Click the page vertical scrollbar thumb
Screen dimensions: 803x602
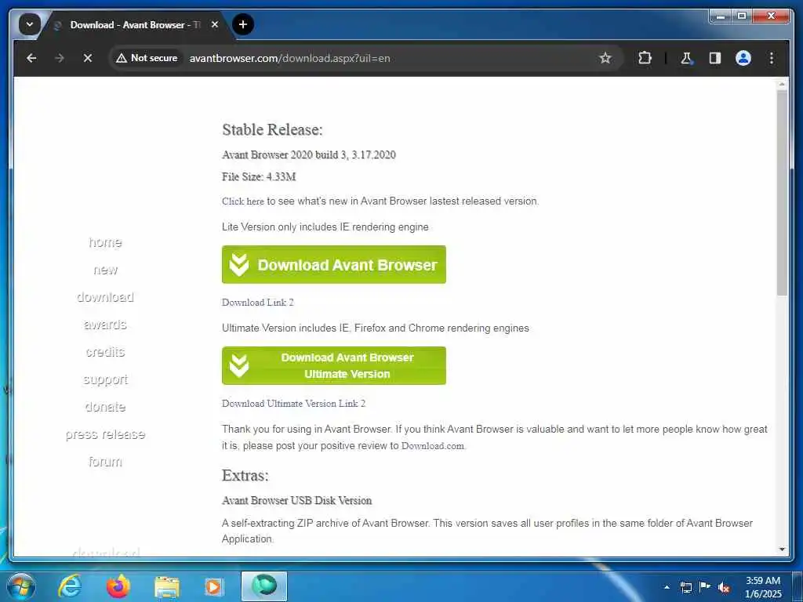point(782,193)
